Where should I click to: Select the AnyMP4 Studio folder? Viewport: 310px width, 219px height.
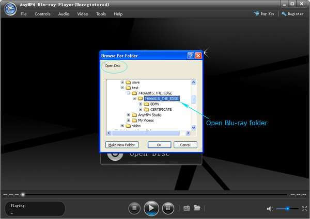click(x=150, y=115)
